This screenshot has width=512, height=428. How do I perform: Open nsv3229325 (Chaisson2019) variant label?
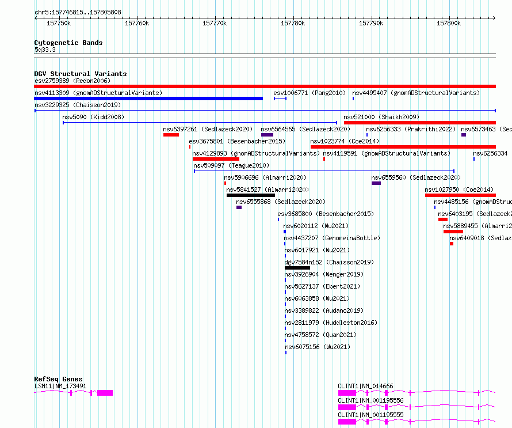(78, 105)
